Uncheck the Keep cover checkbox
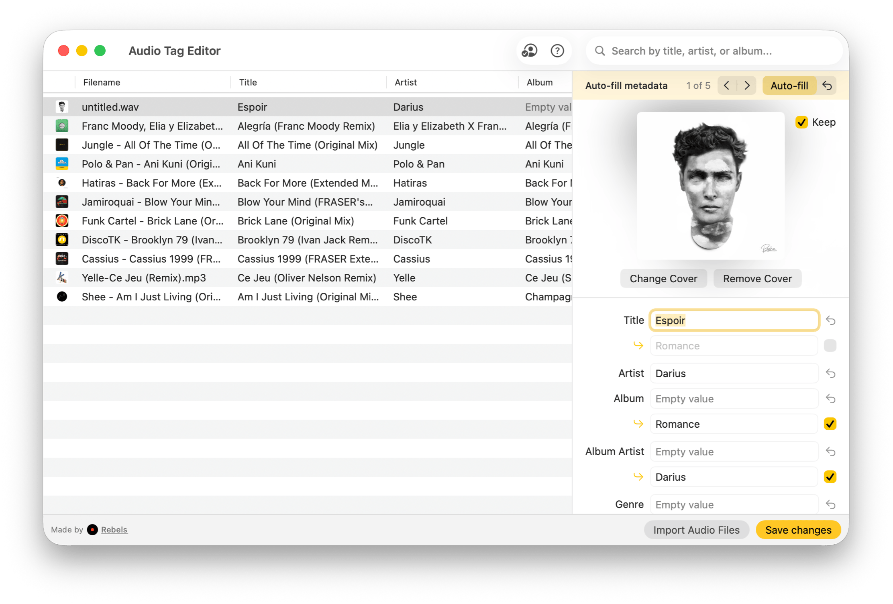The width and height of the screenshot is (893, 604). pos(801,122)
